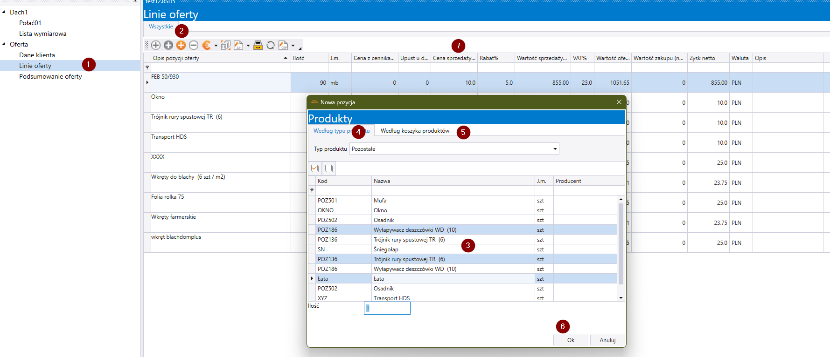
Task: Click the orange euro currency icon
Action: 206,45
